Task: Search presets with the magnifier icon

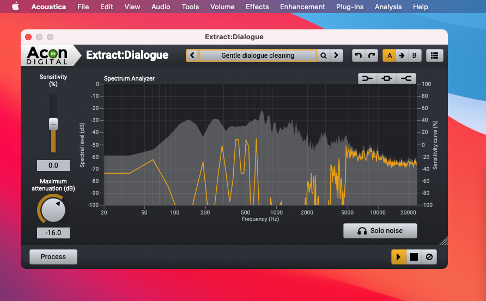Action: tap(323, 56)
